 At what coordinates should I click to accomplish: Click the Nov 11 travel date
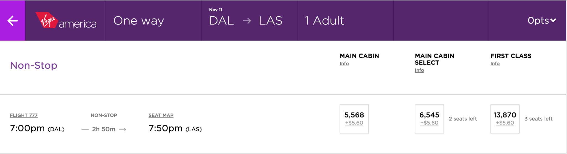[x=216, y=10]
